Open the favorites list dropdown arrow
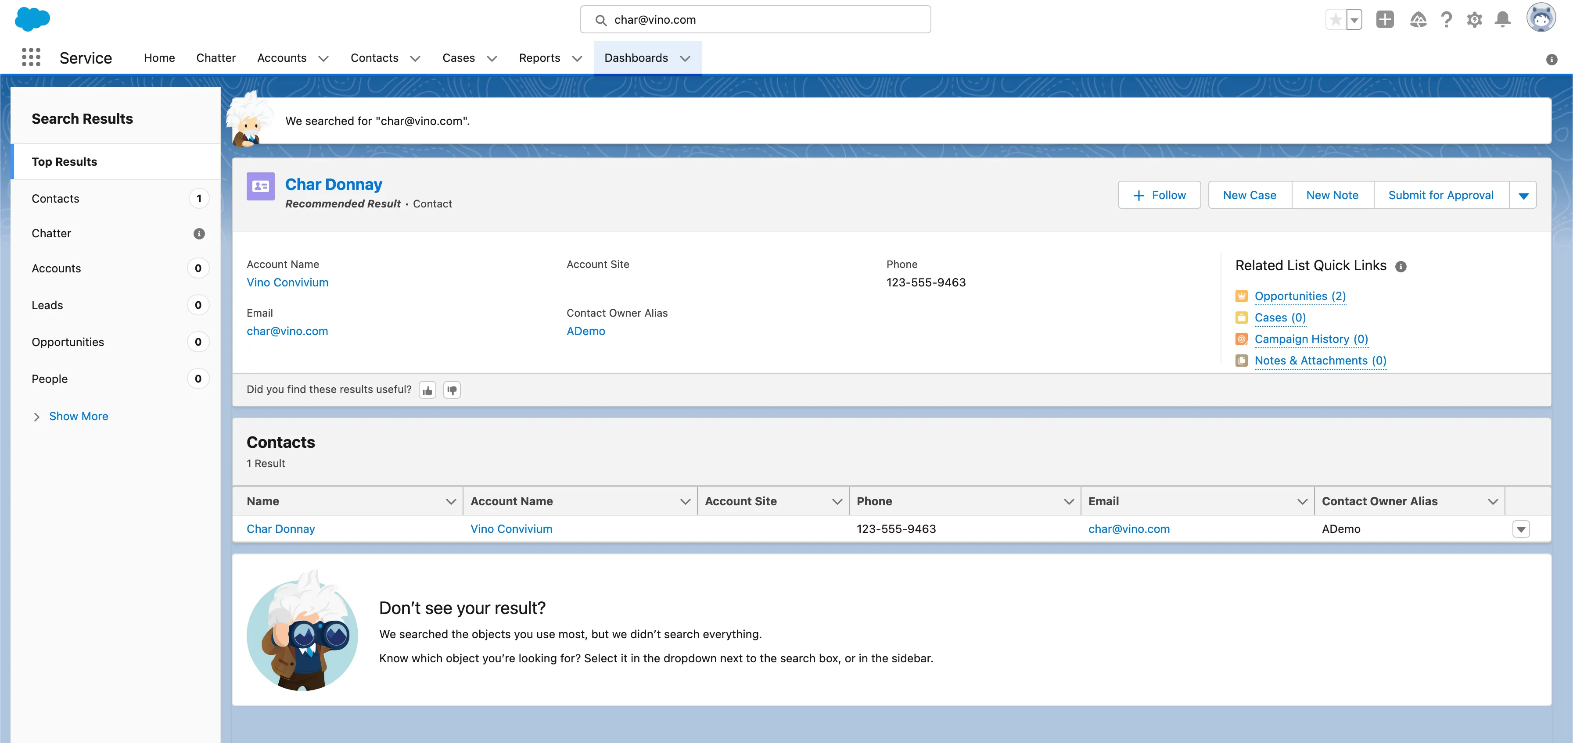This screenshot has height=743, width=1573. tap(1354, 20)
